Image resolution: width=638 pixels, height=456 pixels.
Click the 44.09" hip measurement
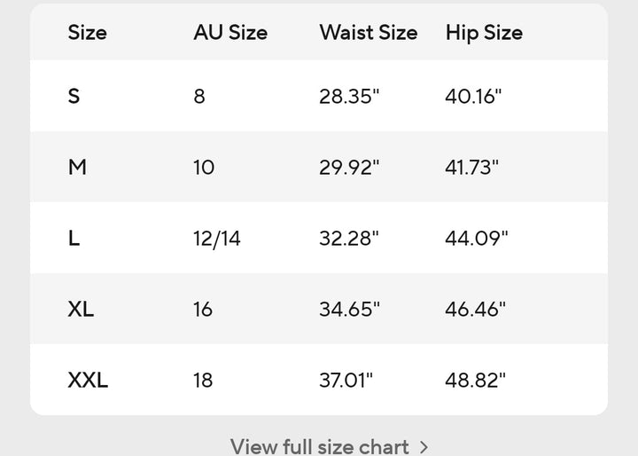tap(476, 238)
